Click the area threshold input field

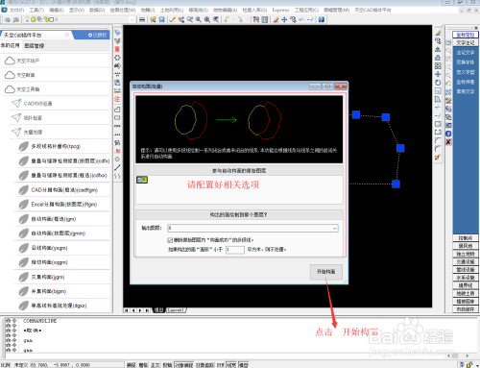coord(235,250)
